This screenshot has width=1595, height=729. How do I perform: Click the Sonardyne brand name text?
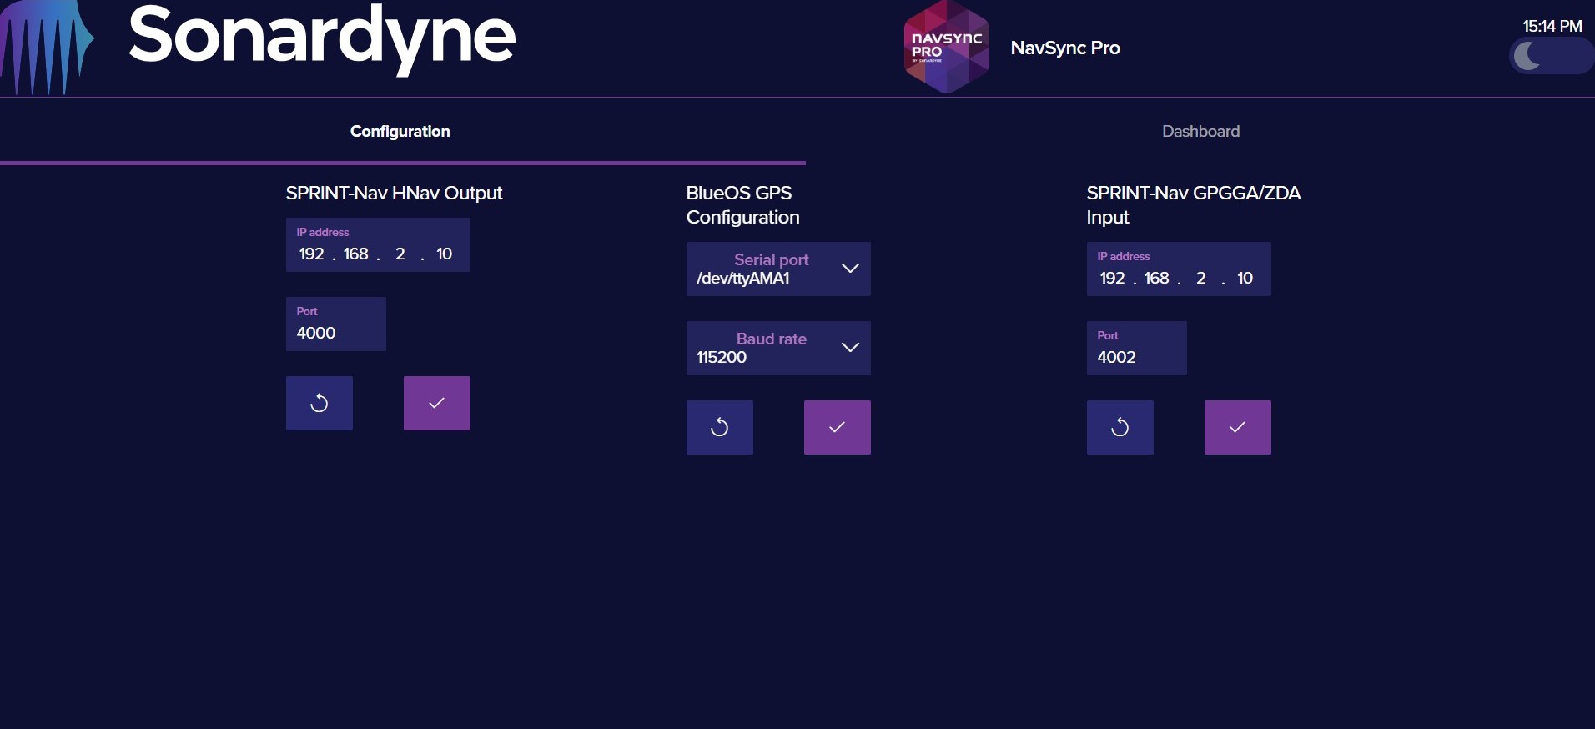pyautogui.click(x=321, y=38)
